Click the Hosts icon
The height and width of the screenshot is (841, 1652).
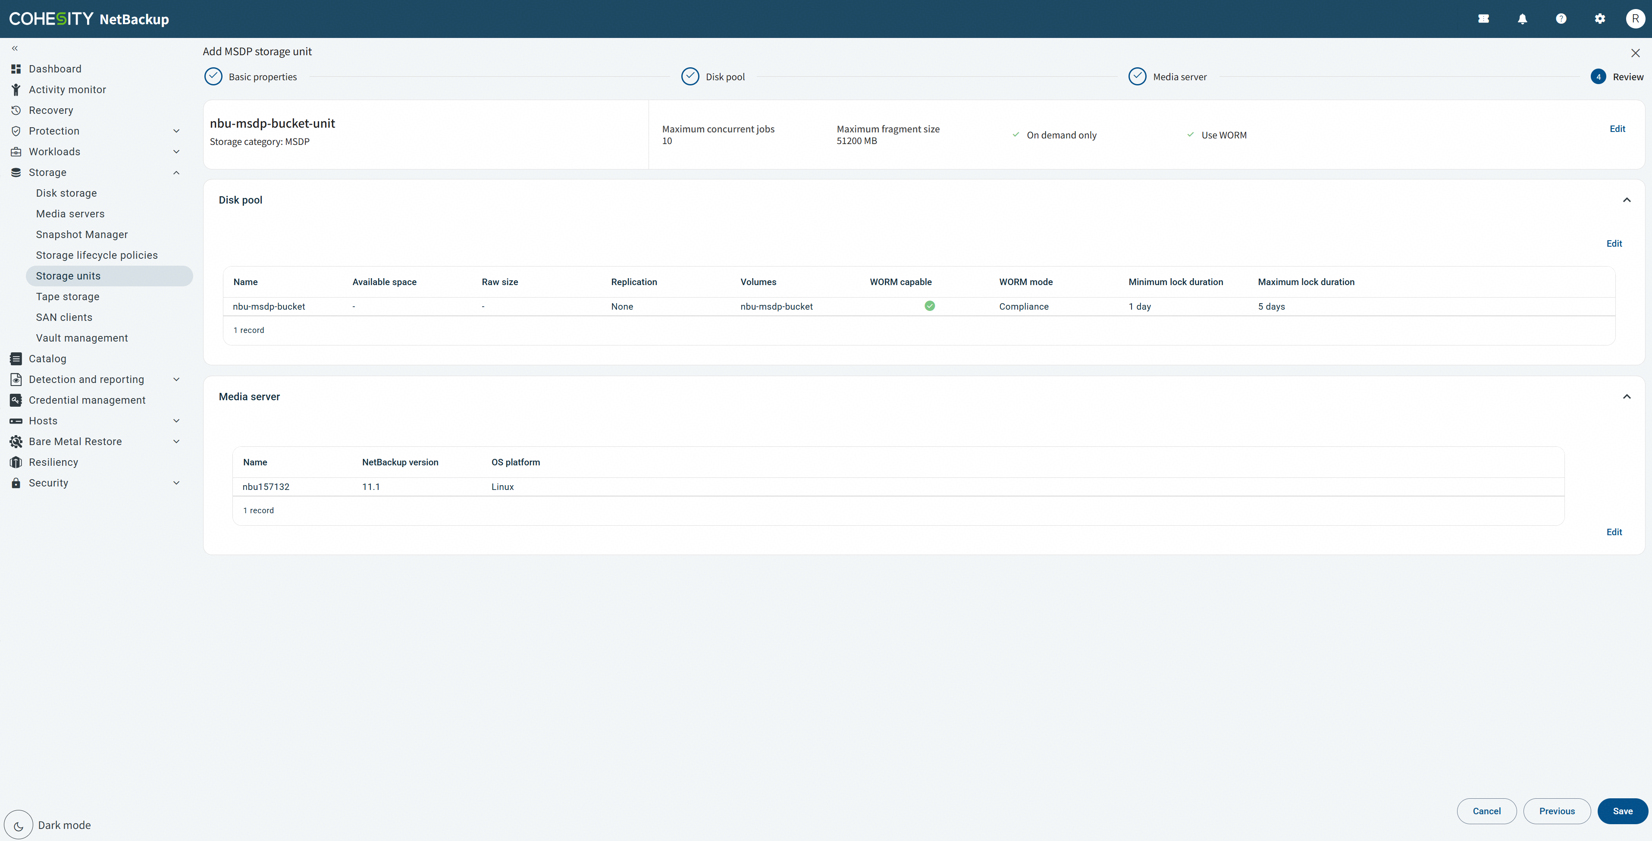(16, 421)
